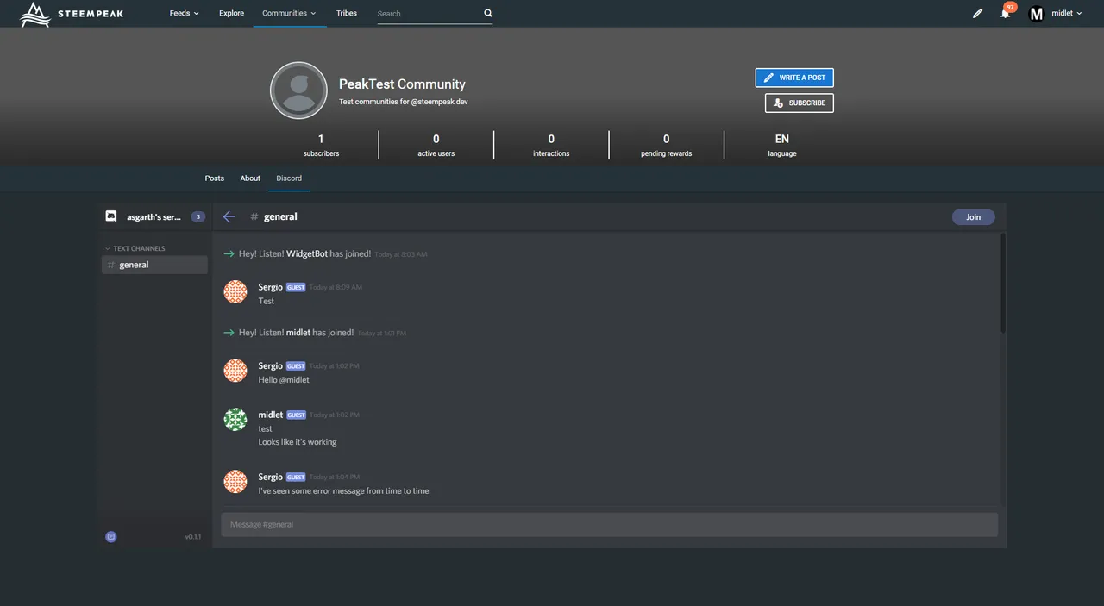Click the back arrow beside #general header
The height and width of the screenshot is (606, 1104).
[x=229, y=216]
